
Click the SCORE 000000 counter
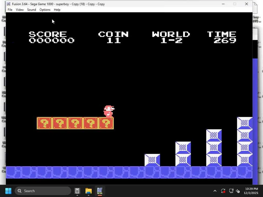51,37
